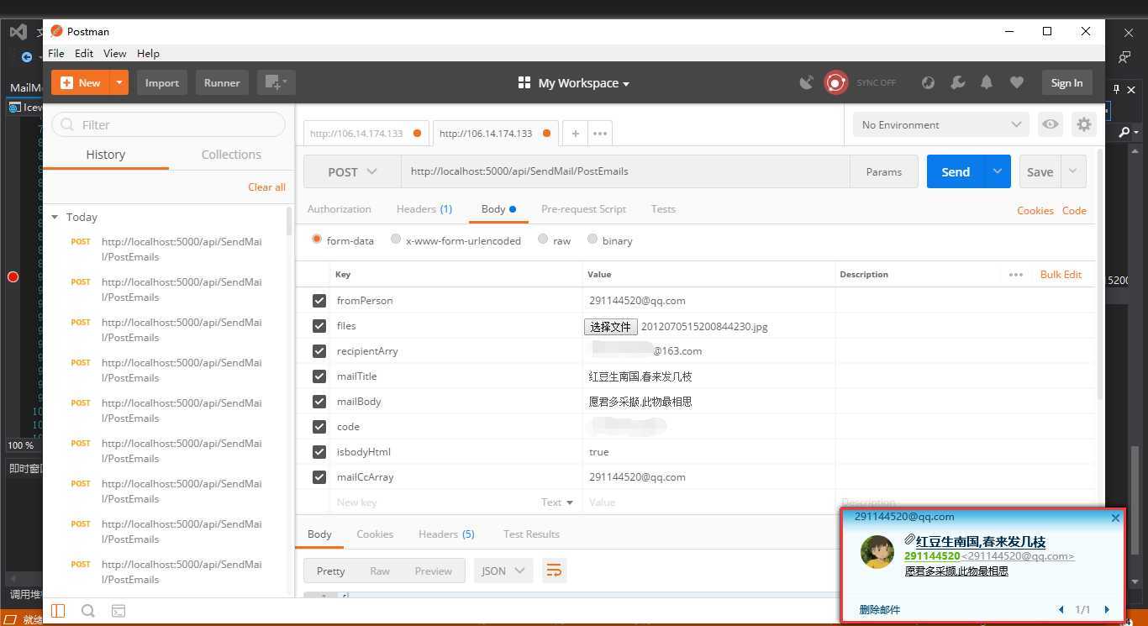Click the column options three dots near Bulk Edit
1148x626 pixels.
1016,275
